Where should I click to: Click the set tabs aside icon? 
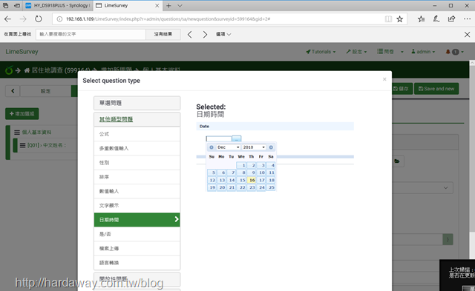click(x=17, y=5)
